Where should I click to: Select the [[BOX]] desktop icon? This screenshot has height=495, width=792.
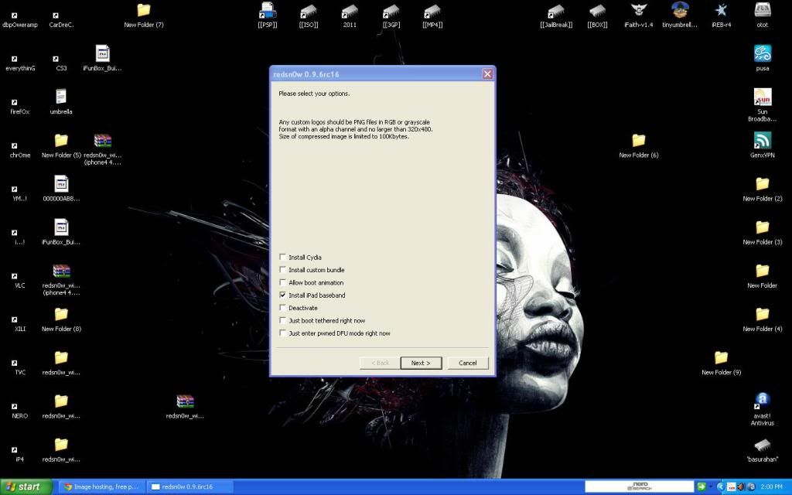(x=598, y=15)
